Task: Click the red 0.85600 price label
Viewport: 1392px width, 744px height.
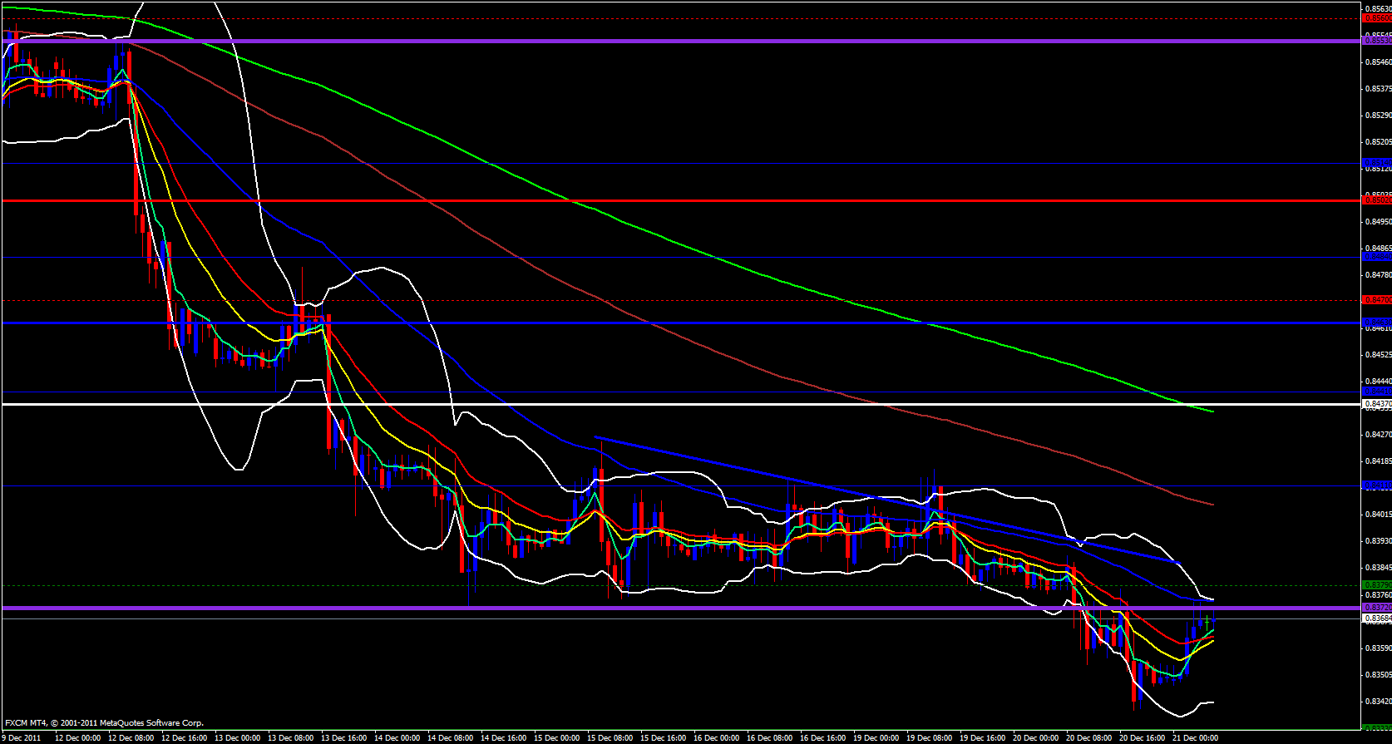Action: (1377, 17)
